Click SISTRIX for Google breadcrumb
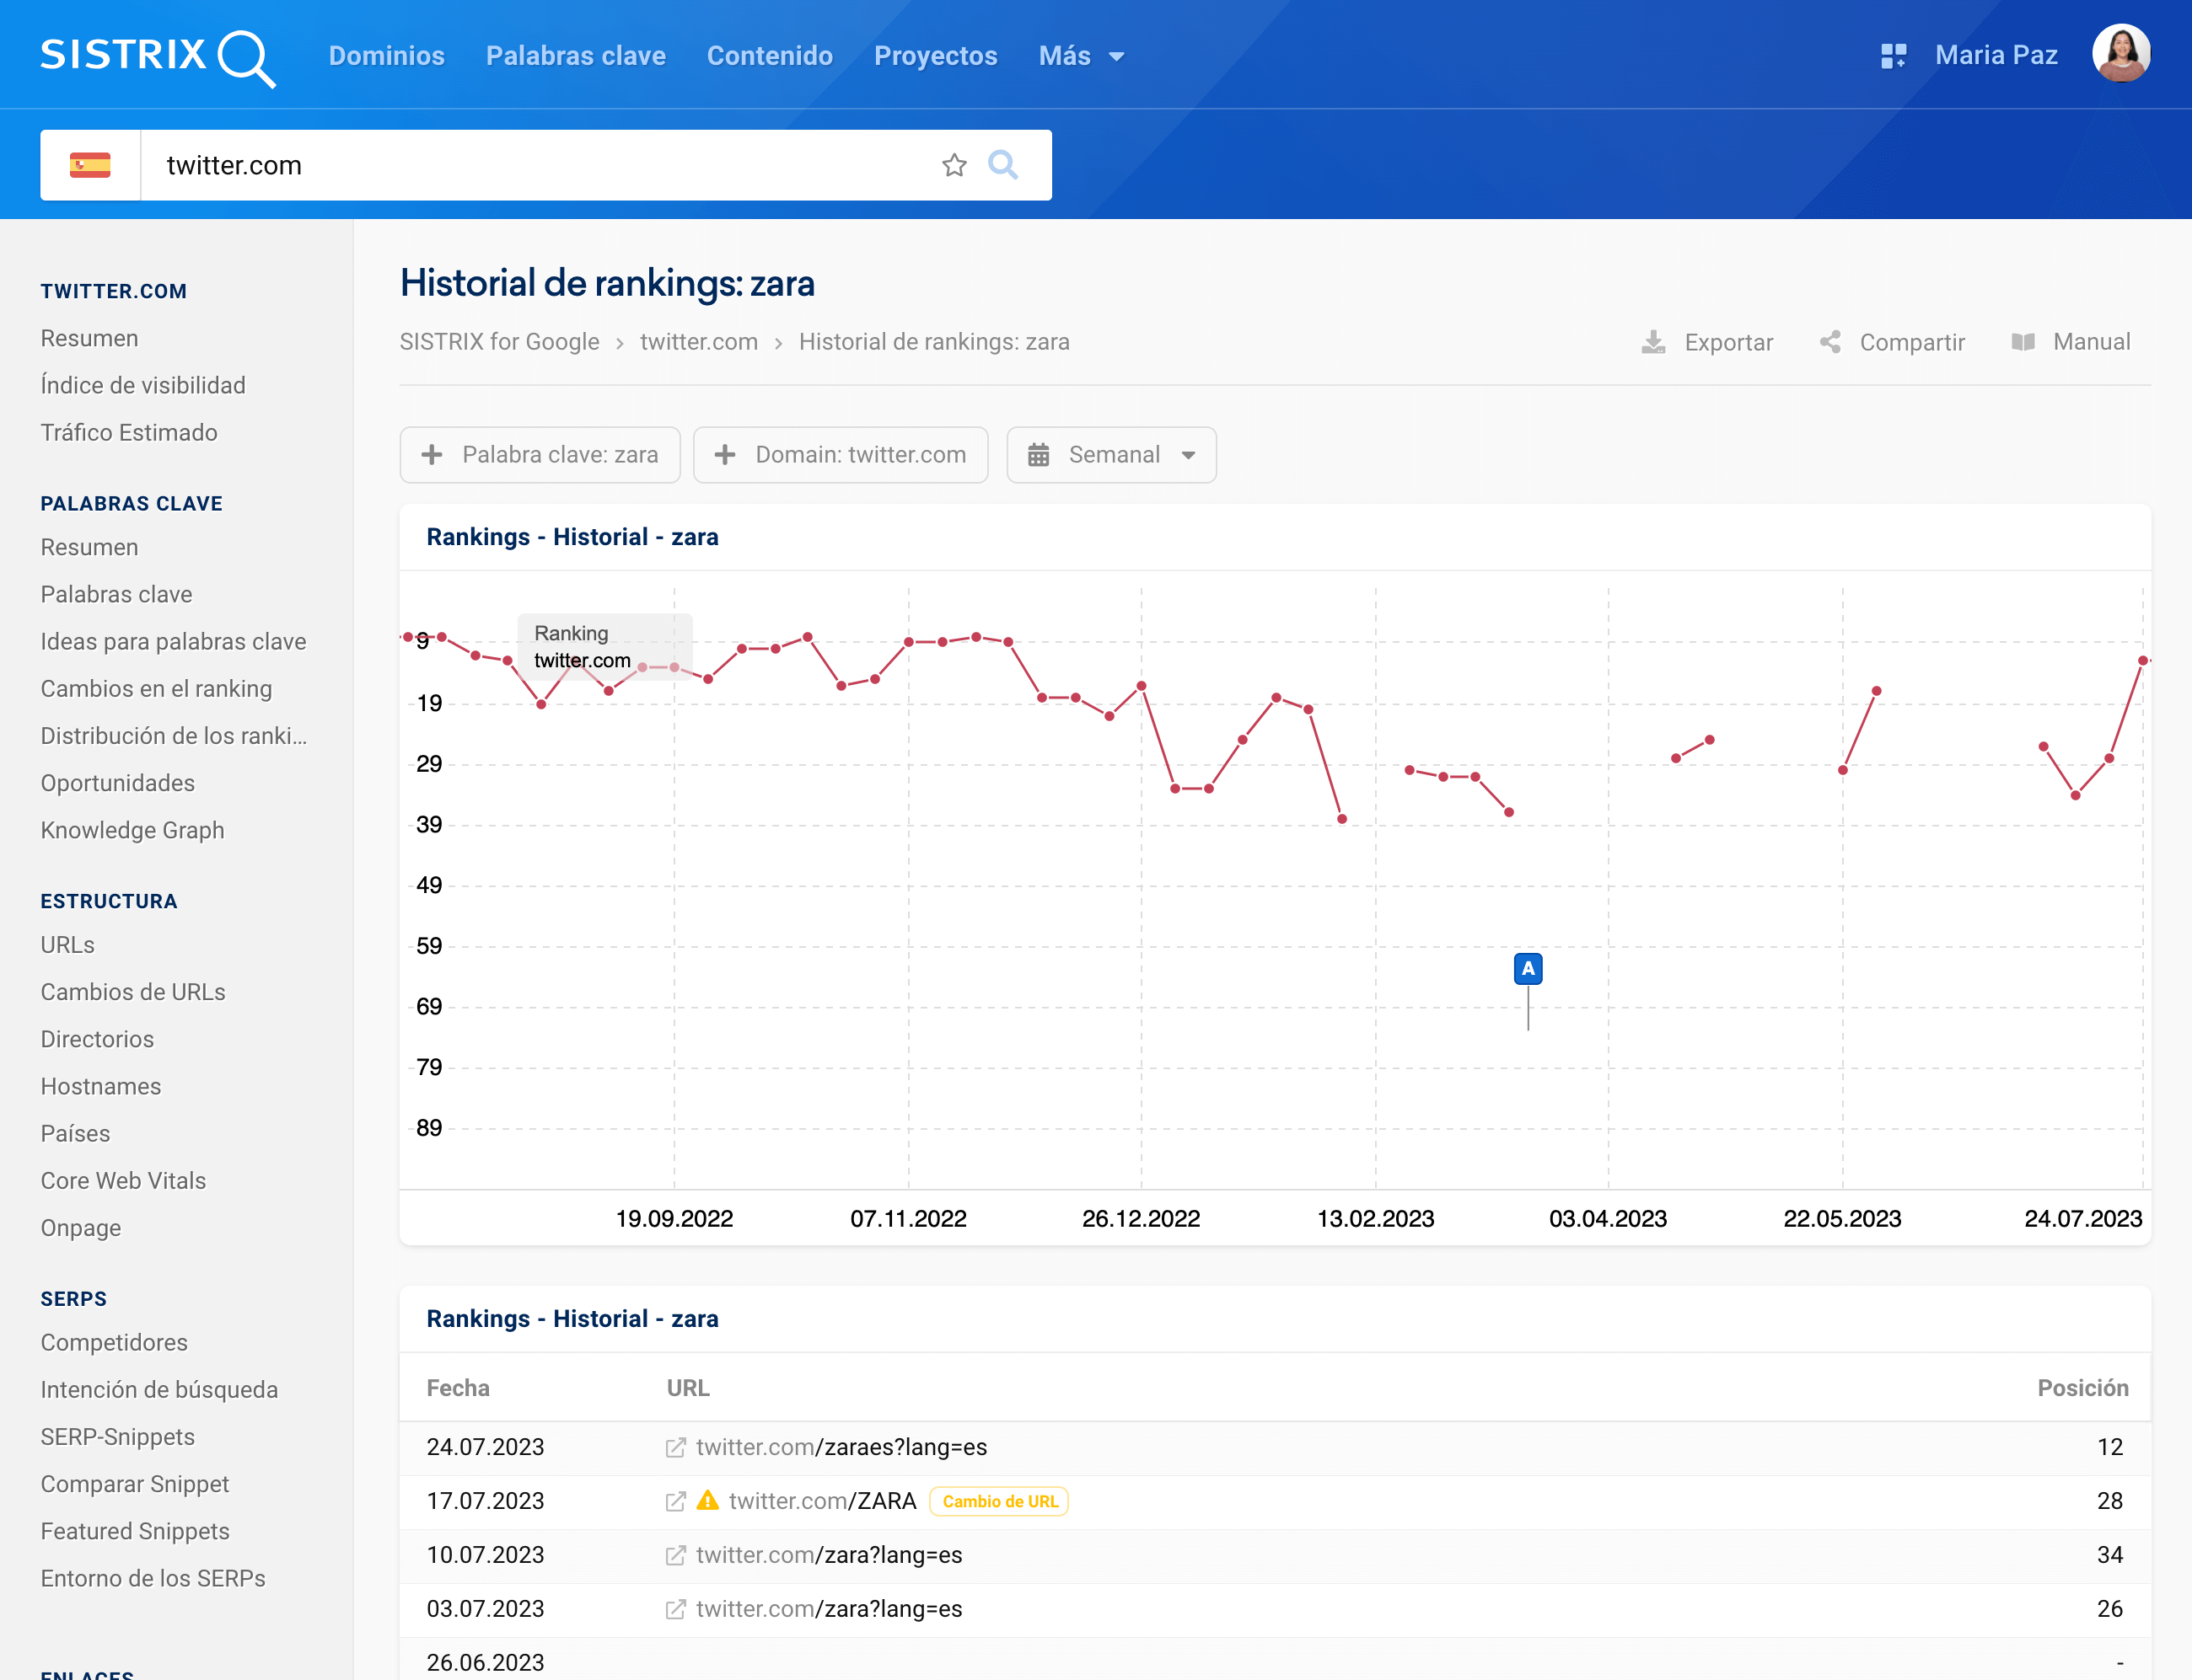Image resolution: width=2192 pixels, height=1680 pixels. click(x=499, y=342)
